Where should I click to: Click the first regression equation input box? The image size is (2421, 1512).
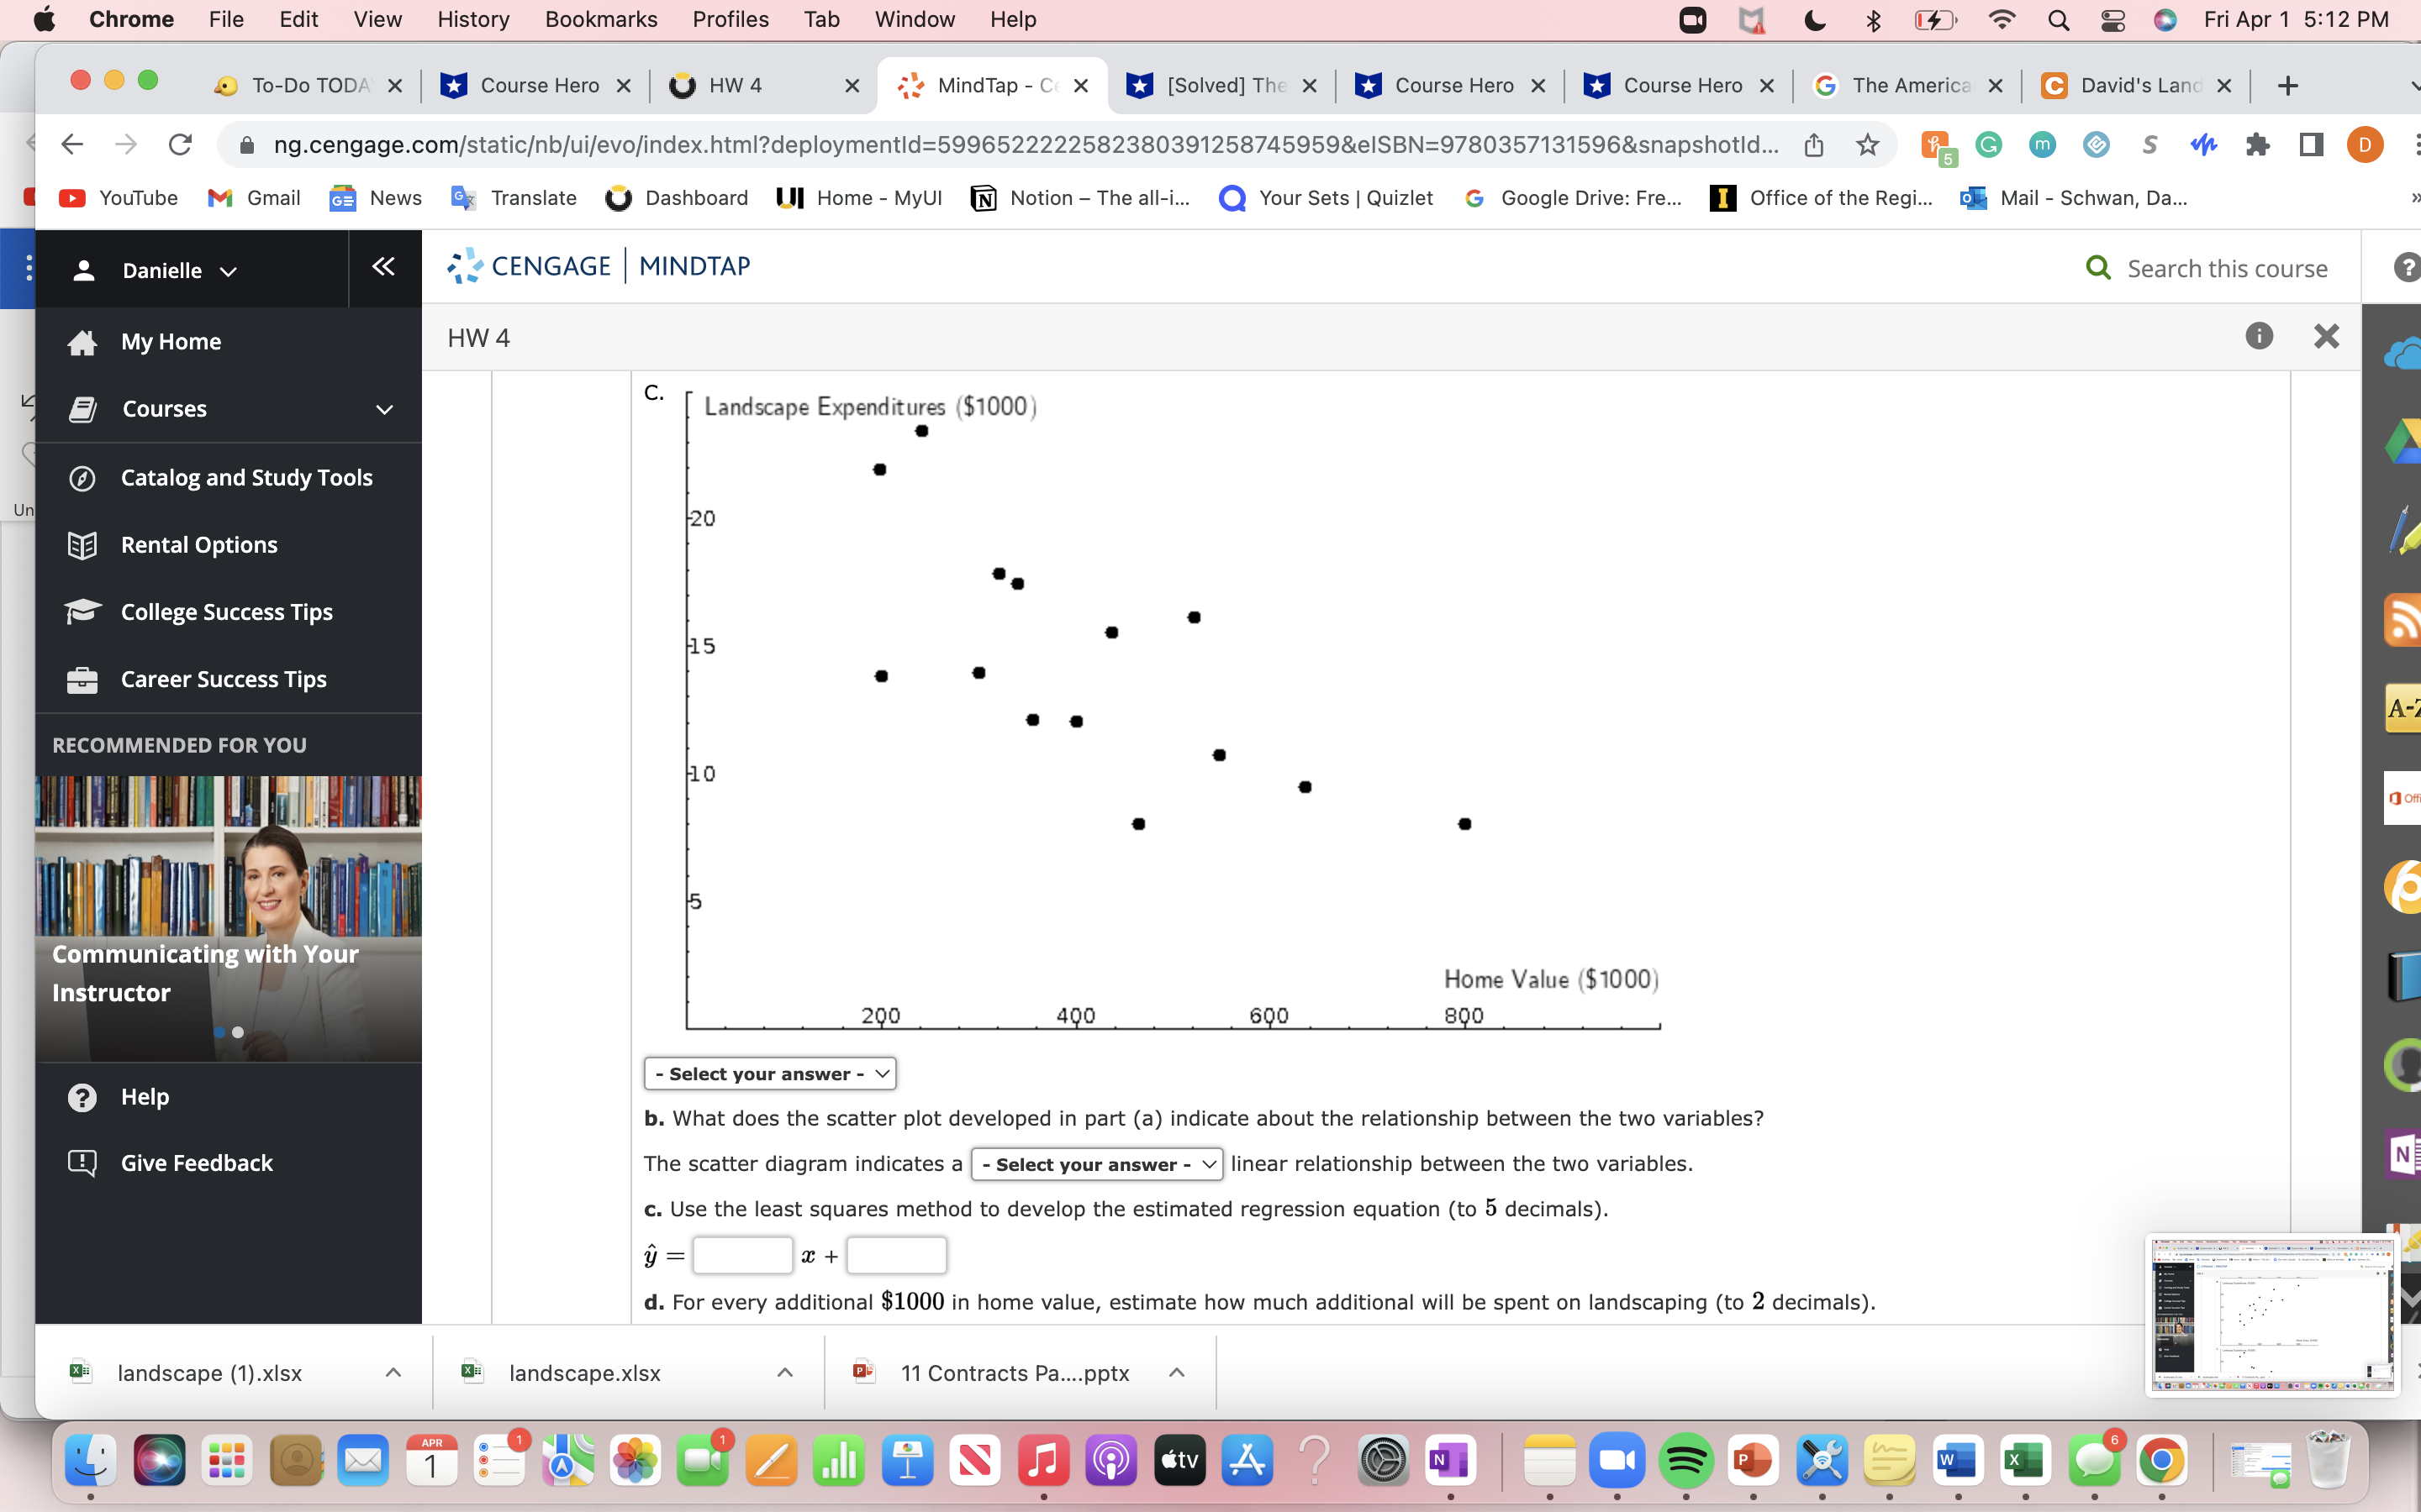coord(741,1255)
